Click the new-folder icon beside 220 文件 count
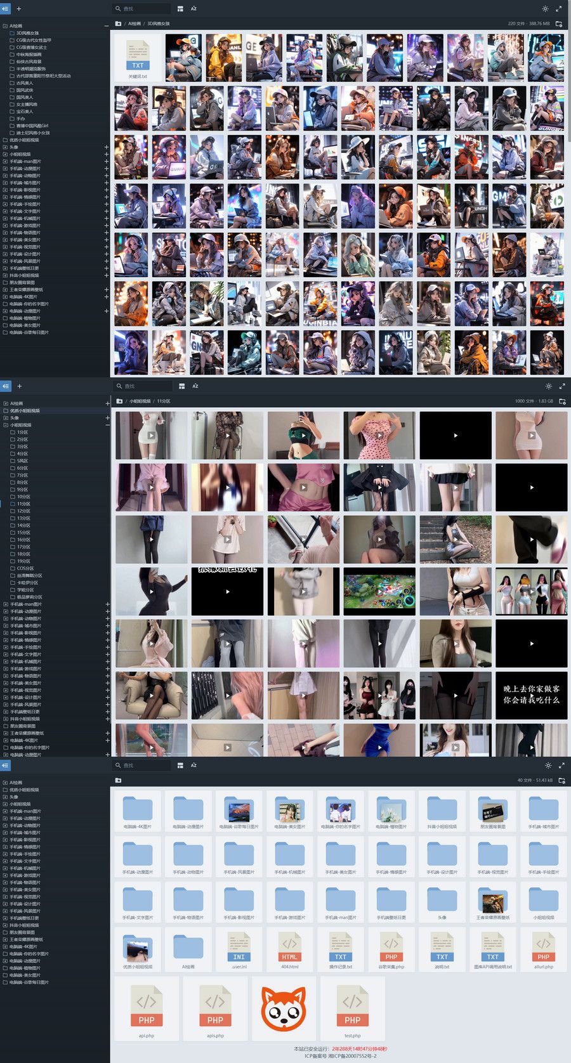Image resolution: width=571 pixels, height=1063 pixels. click(x=559, y=23)
